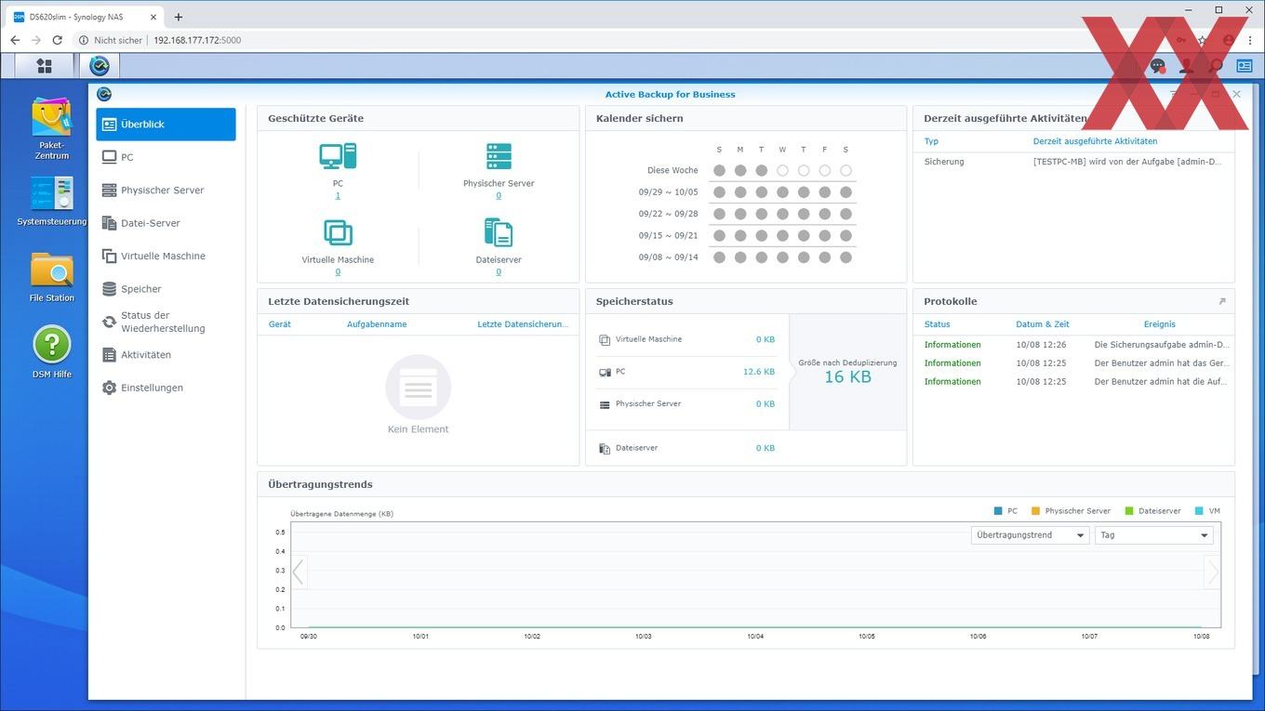
Task: Open Speicher in sidebar
Action: pyautogui.click(x=166, y=289)
